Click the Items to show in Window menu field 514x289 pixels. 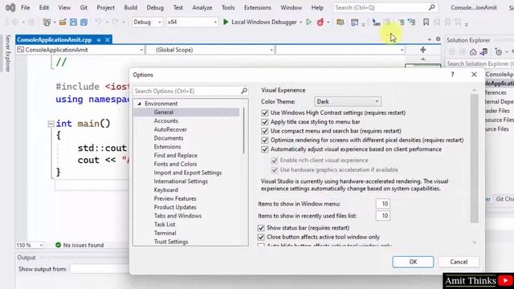(x=383, y=204)
